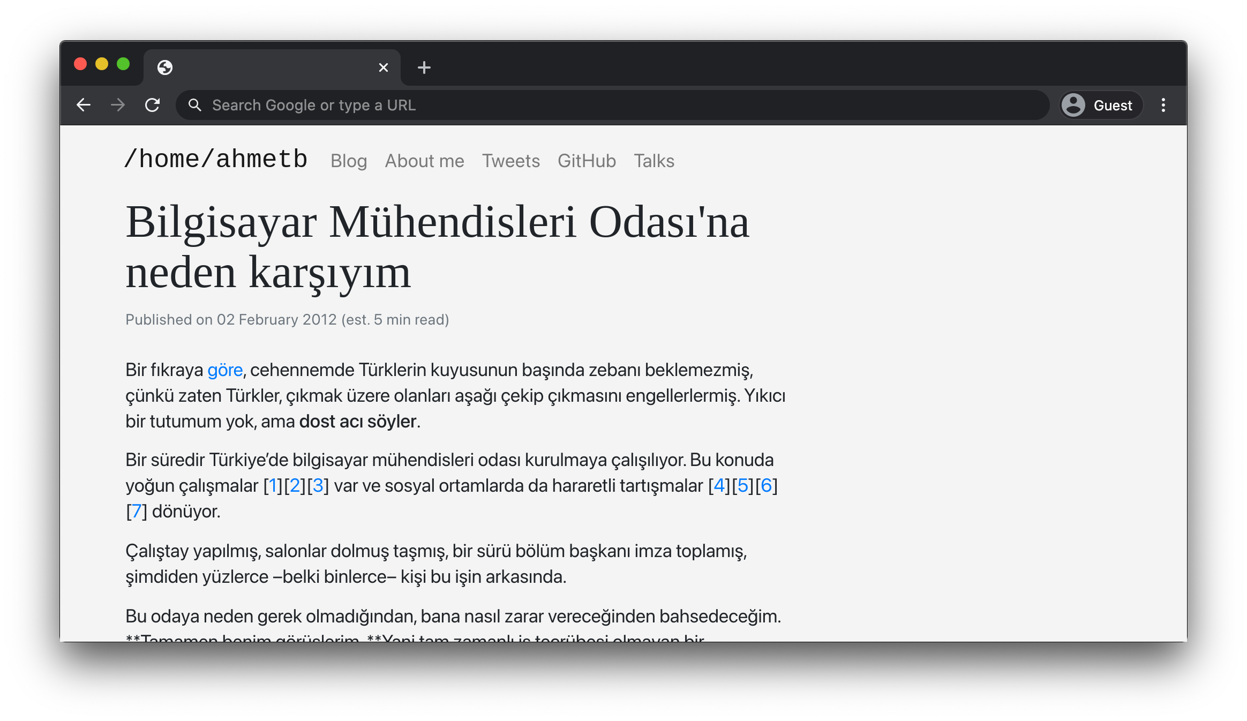Open reference link [4]

pos(719,486)
